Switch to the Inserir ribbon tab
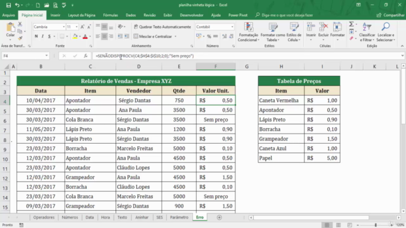This screenshot has width=406, height=228. [55, 15]
